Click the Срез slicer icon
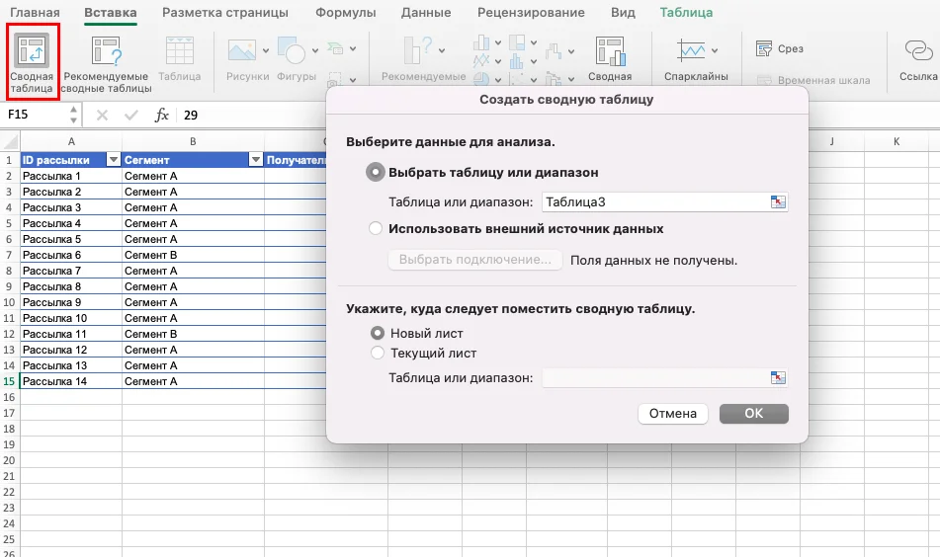 click(x=764, y=48)
